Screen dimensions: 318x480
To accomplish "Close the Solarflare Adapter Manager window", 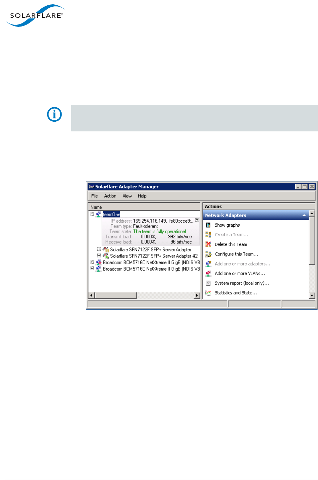I will 312,187.
